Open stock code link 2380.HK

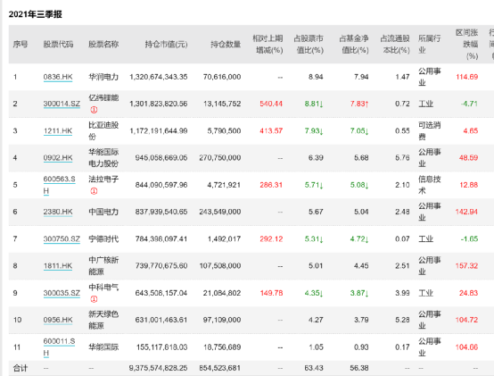(x=58, y=212)
